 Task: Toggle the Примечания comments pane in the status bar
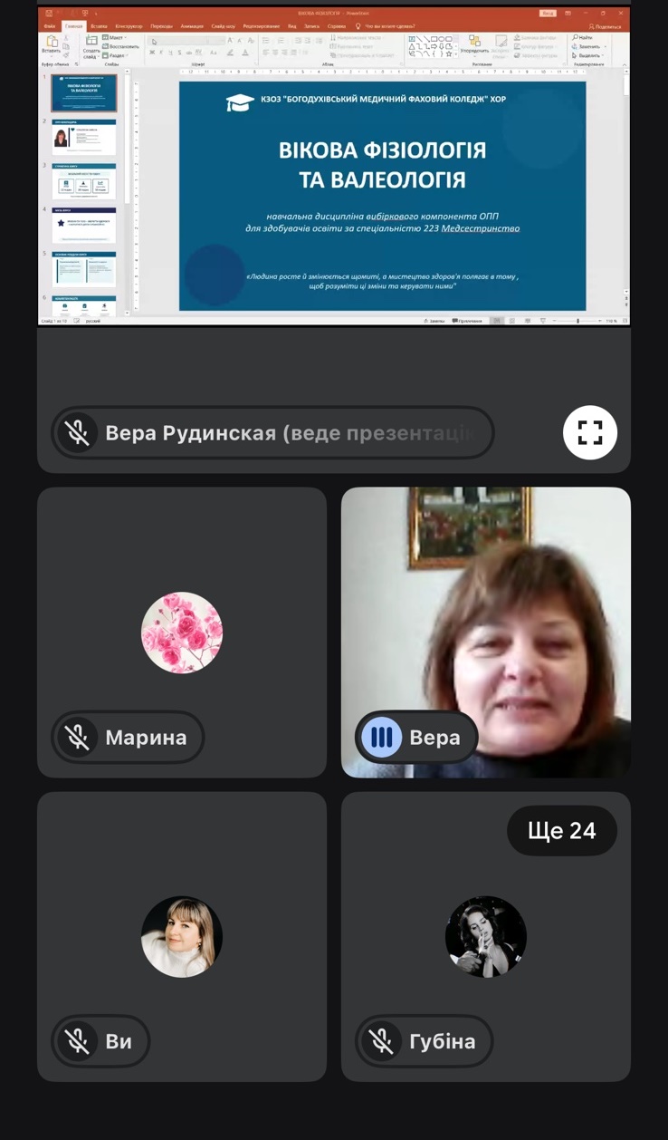click(x=467, y=321)
